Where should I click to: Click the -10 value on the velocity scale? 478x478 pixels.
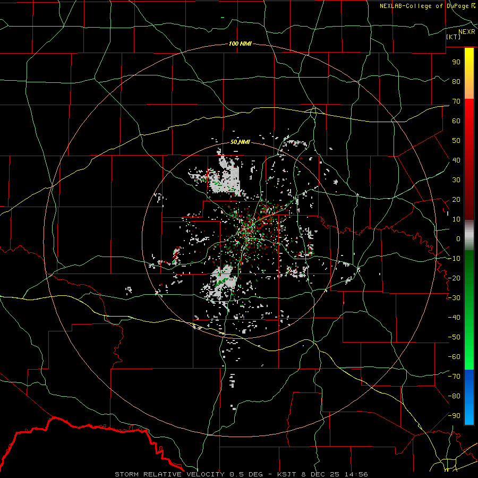(454, 259)
